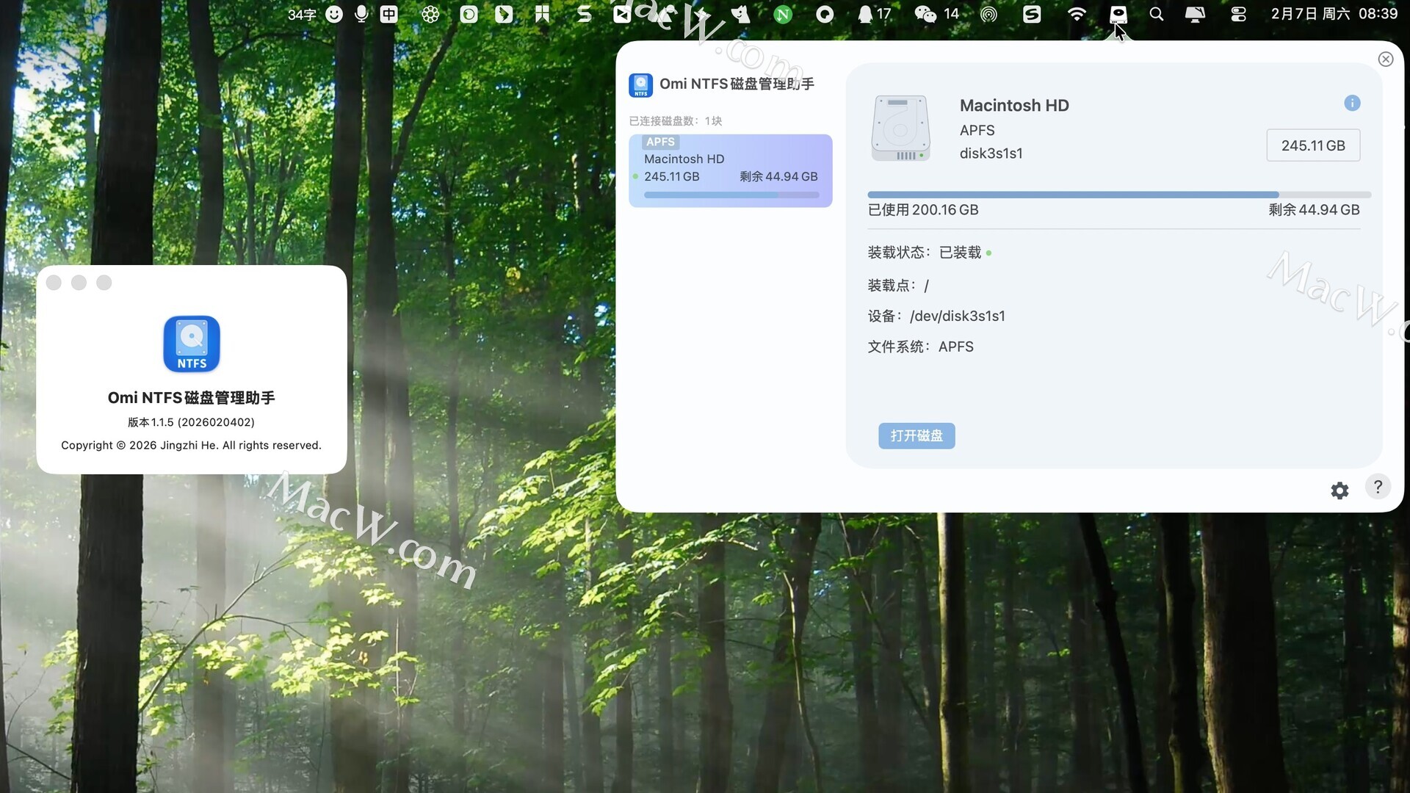
Task: Click the Omi NTFS menu bar disk icon
Action: (x=1118, y=14)
